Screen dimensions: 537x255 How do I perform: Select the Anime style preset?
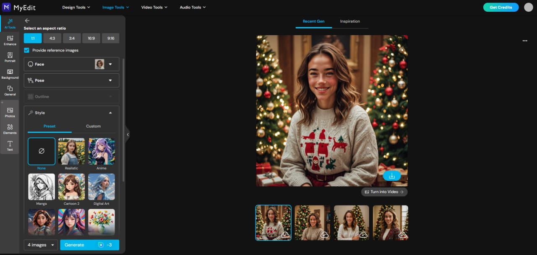point(101,151)
